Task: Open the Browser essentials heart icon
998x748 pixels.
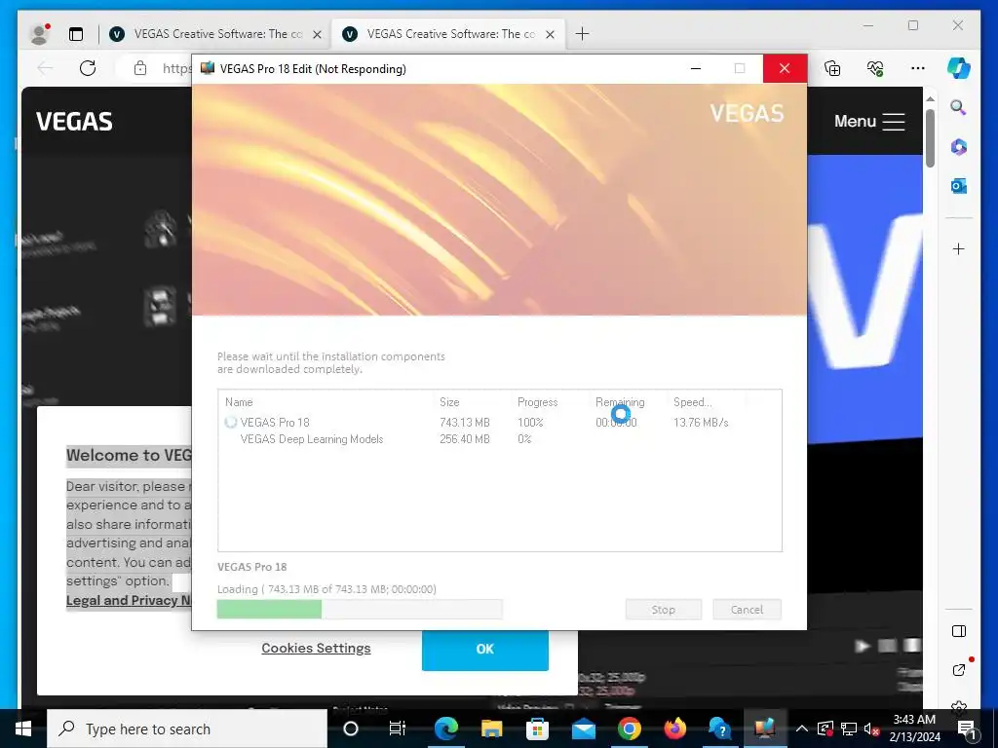Action: [875, 68]
